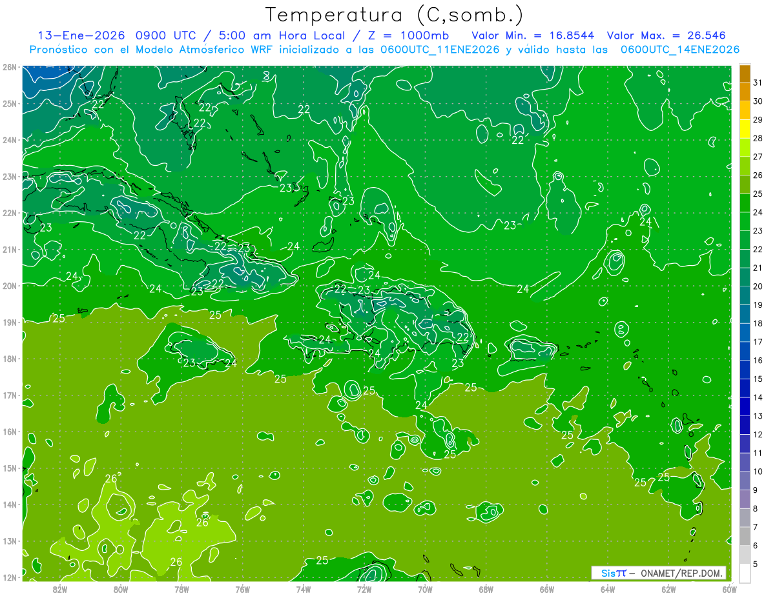Click the legend value 31
Image resolution: width=775 pixels, height=598 pixels.
click(x=758, y=83)
